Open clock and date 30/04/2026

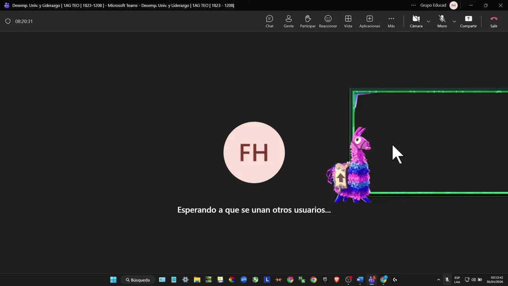pyautogui.click(x=495, y=280)
